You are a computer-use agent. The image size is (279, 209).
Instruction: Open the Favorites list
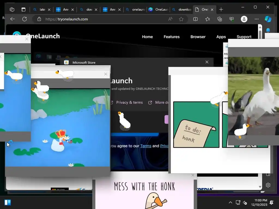(x=207, y=19)
